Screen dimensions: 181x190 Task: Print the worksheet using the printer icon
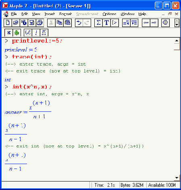tap(40, 23)
